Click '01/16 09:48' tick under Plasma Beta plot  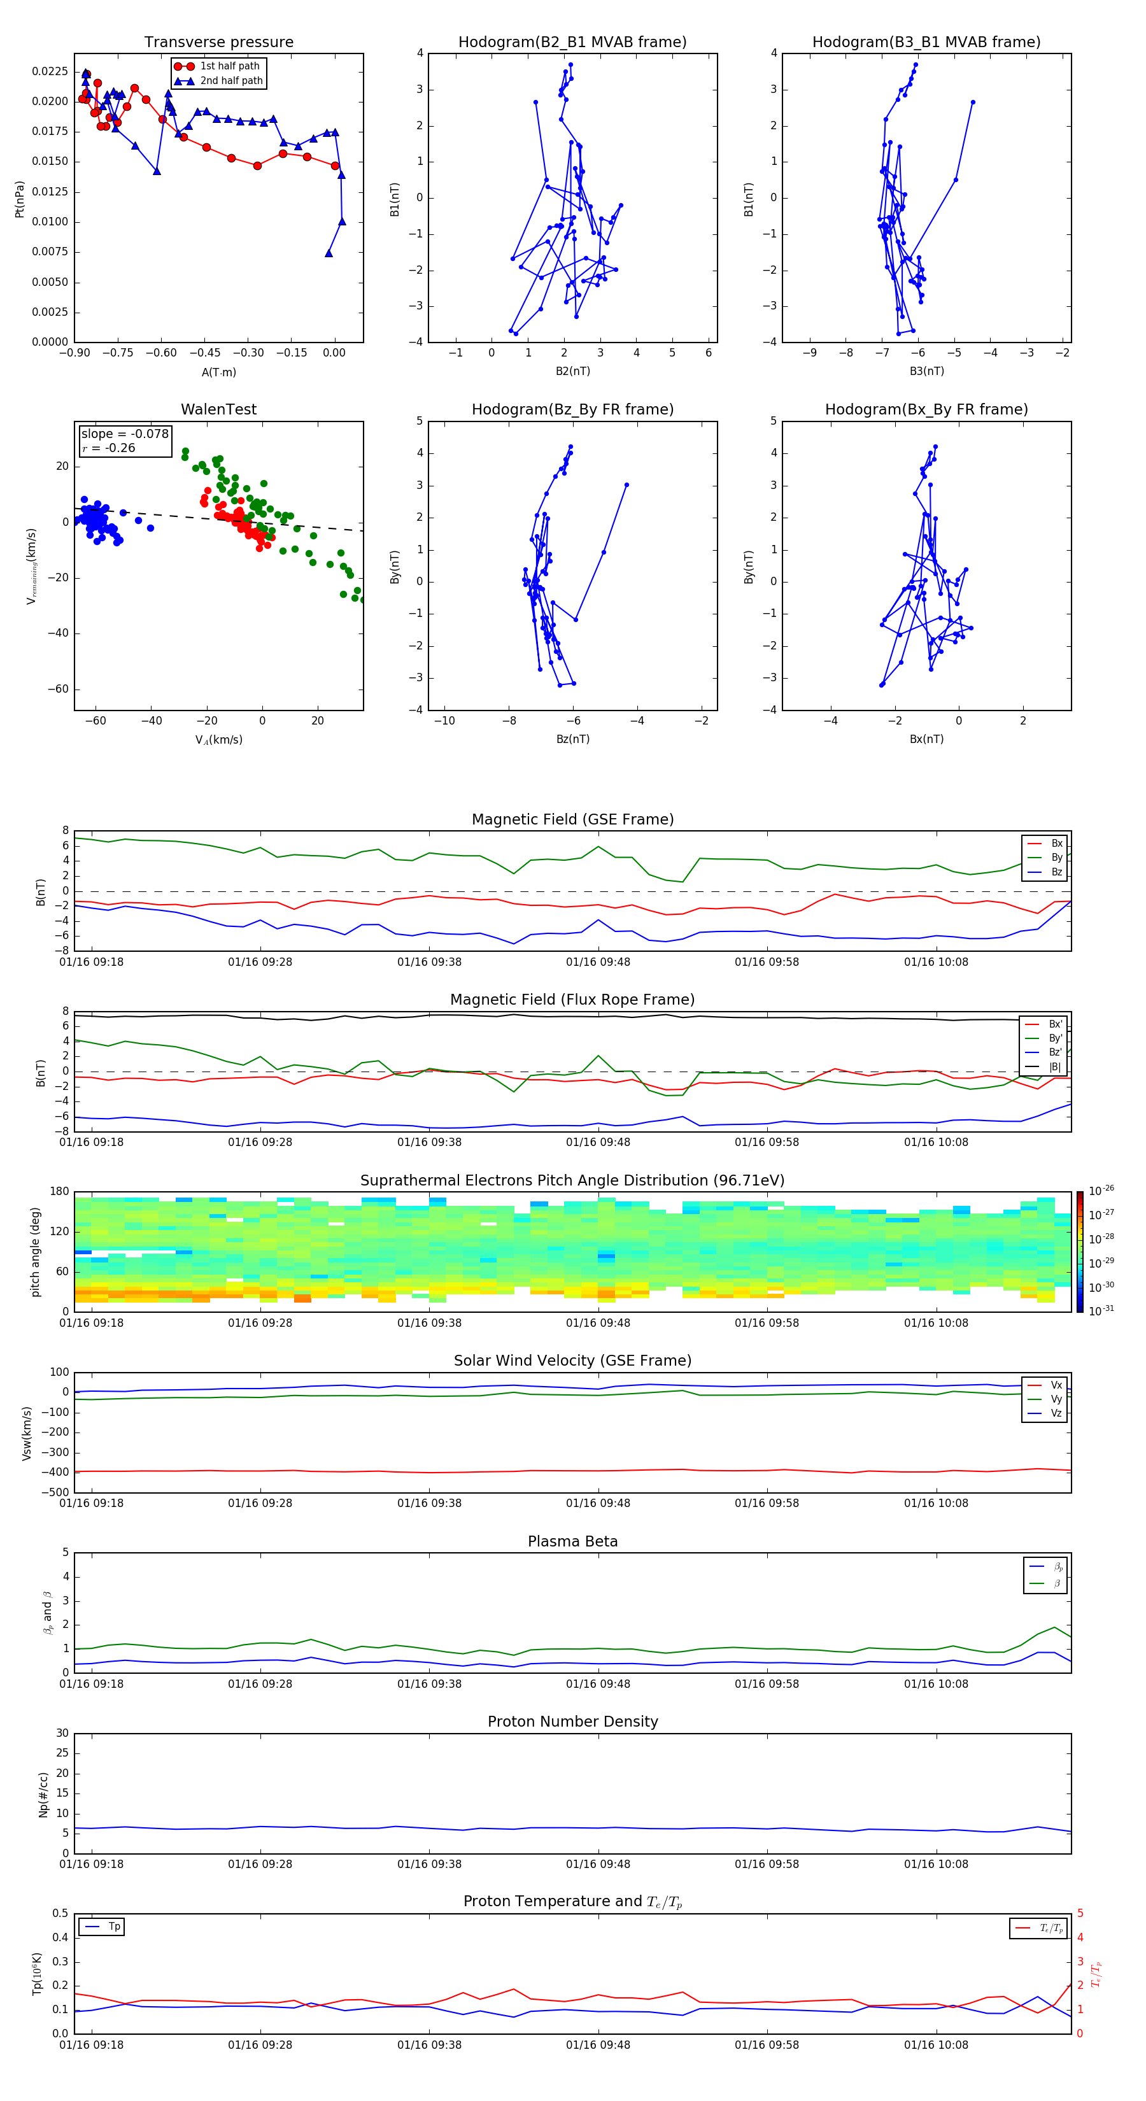[598, 1683]
